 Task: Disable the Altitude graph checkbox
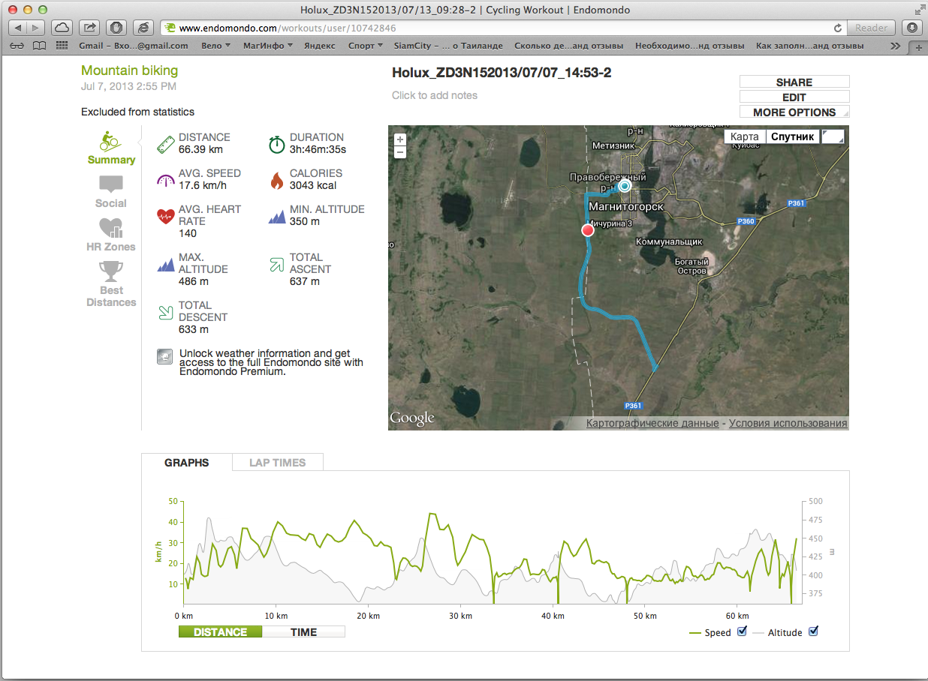tap(813, 632)
